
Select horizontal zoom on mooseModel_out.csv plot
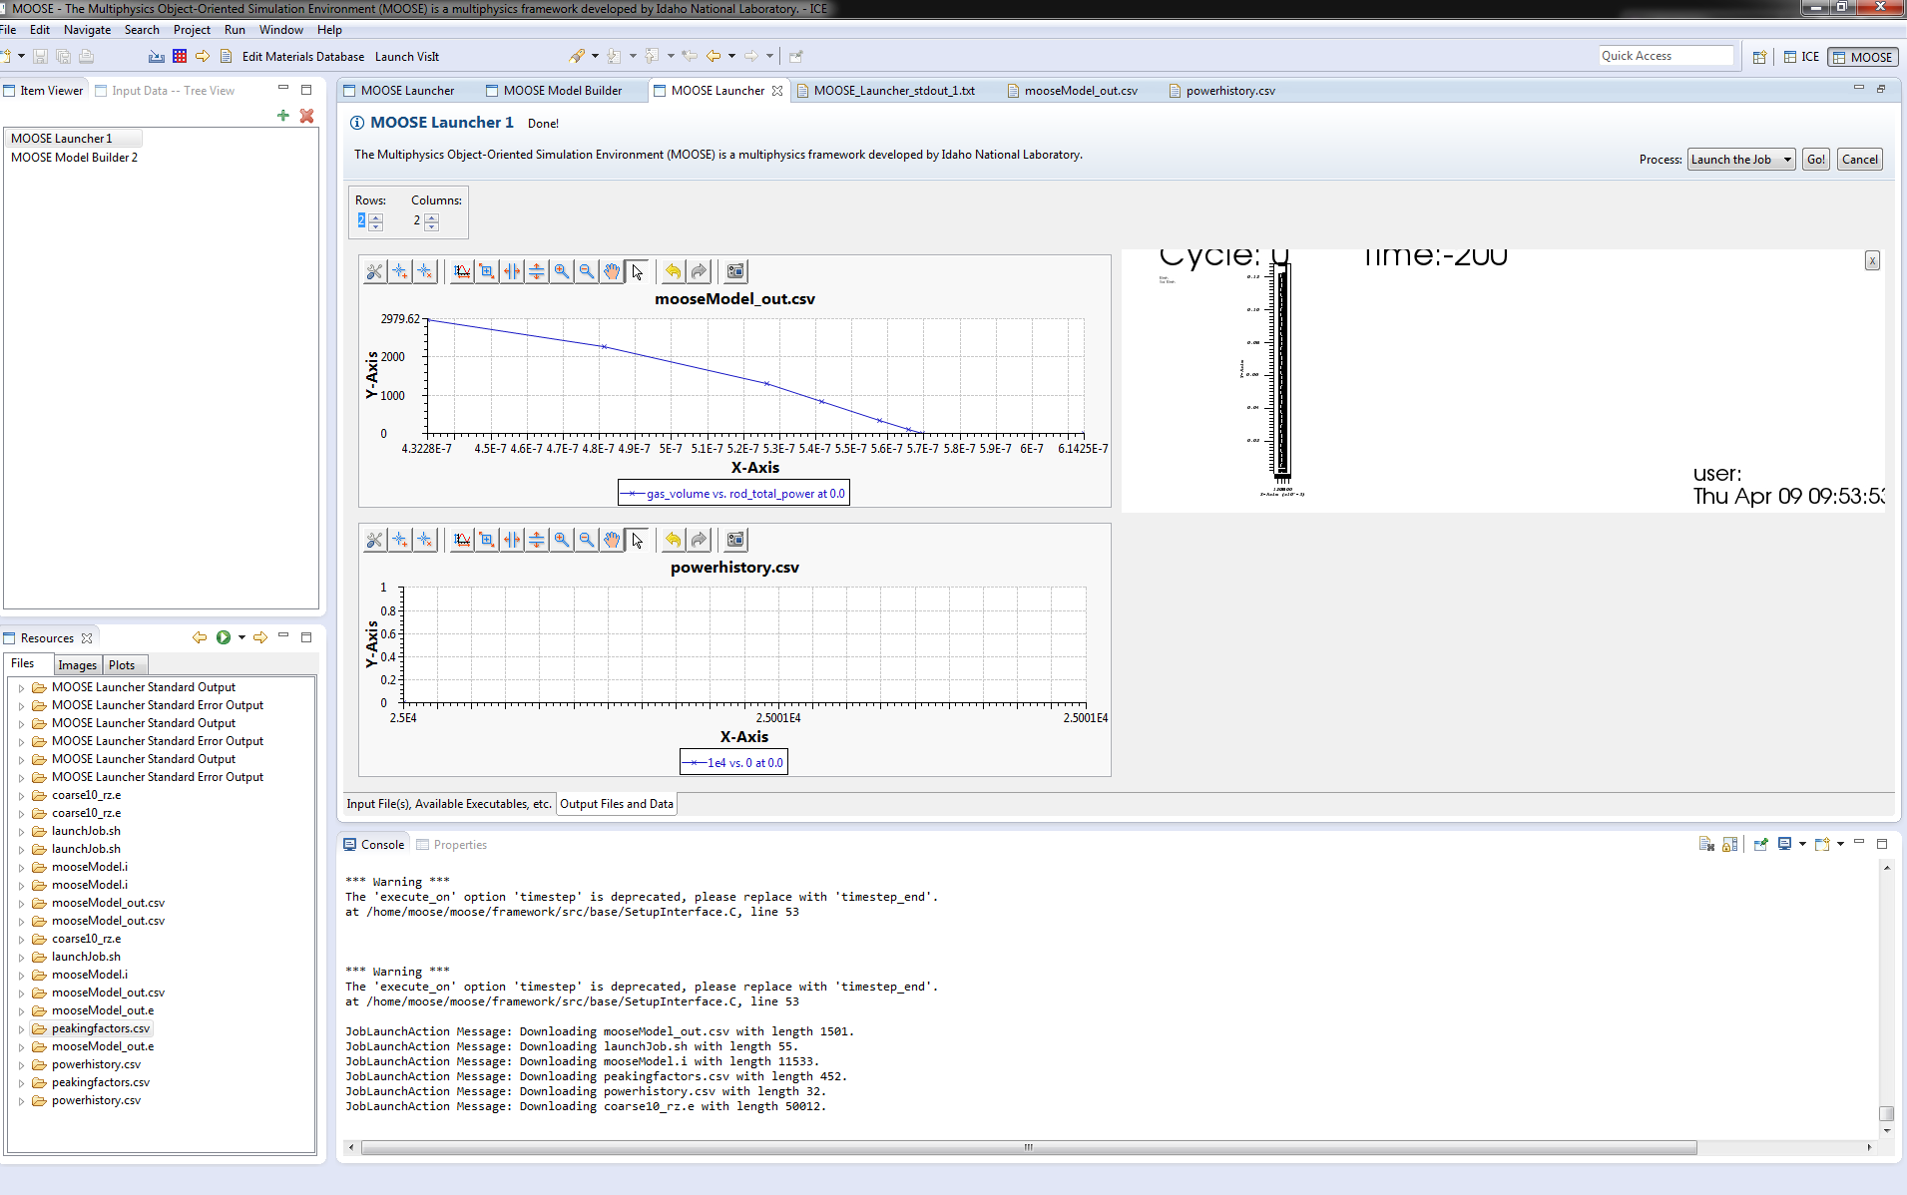point(512,271)
